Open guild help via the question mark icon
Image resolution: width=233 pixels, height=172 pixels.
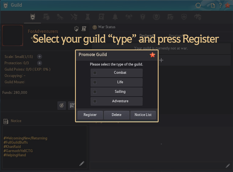(220, 5)
